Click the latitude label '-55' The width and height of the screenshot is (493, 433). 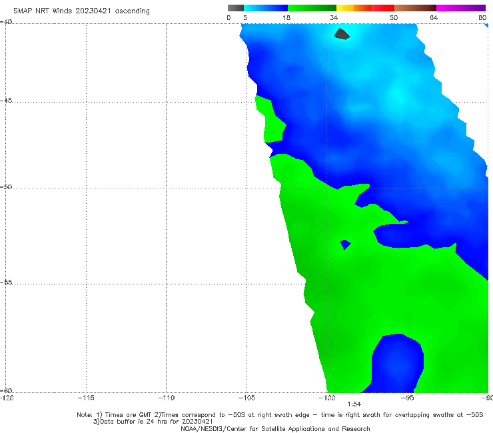click(x=6, y=282)
